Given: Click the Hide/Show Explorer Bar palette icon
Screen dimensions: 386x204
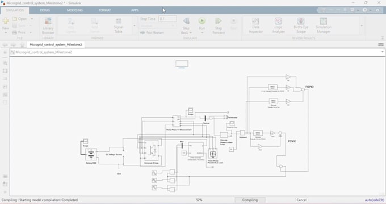Looking at the screenshot, I should (5, 52).
